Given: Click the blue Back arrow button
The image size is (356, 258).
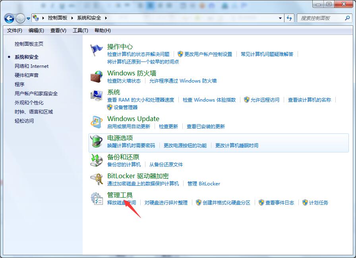Looking at the screenshot, I should tap(9, 18).
